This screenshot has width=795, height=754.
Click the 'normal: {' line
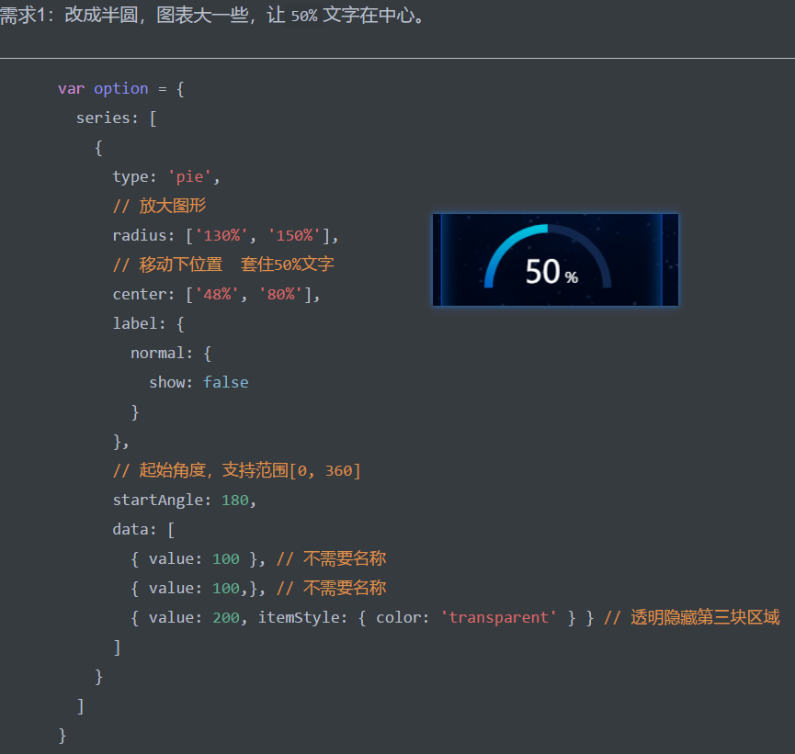pos(171,354)
